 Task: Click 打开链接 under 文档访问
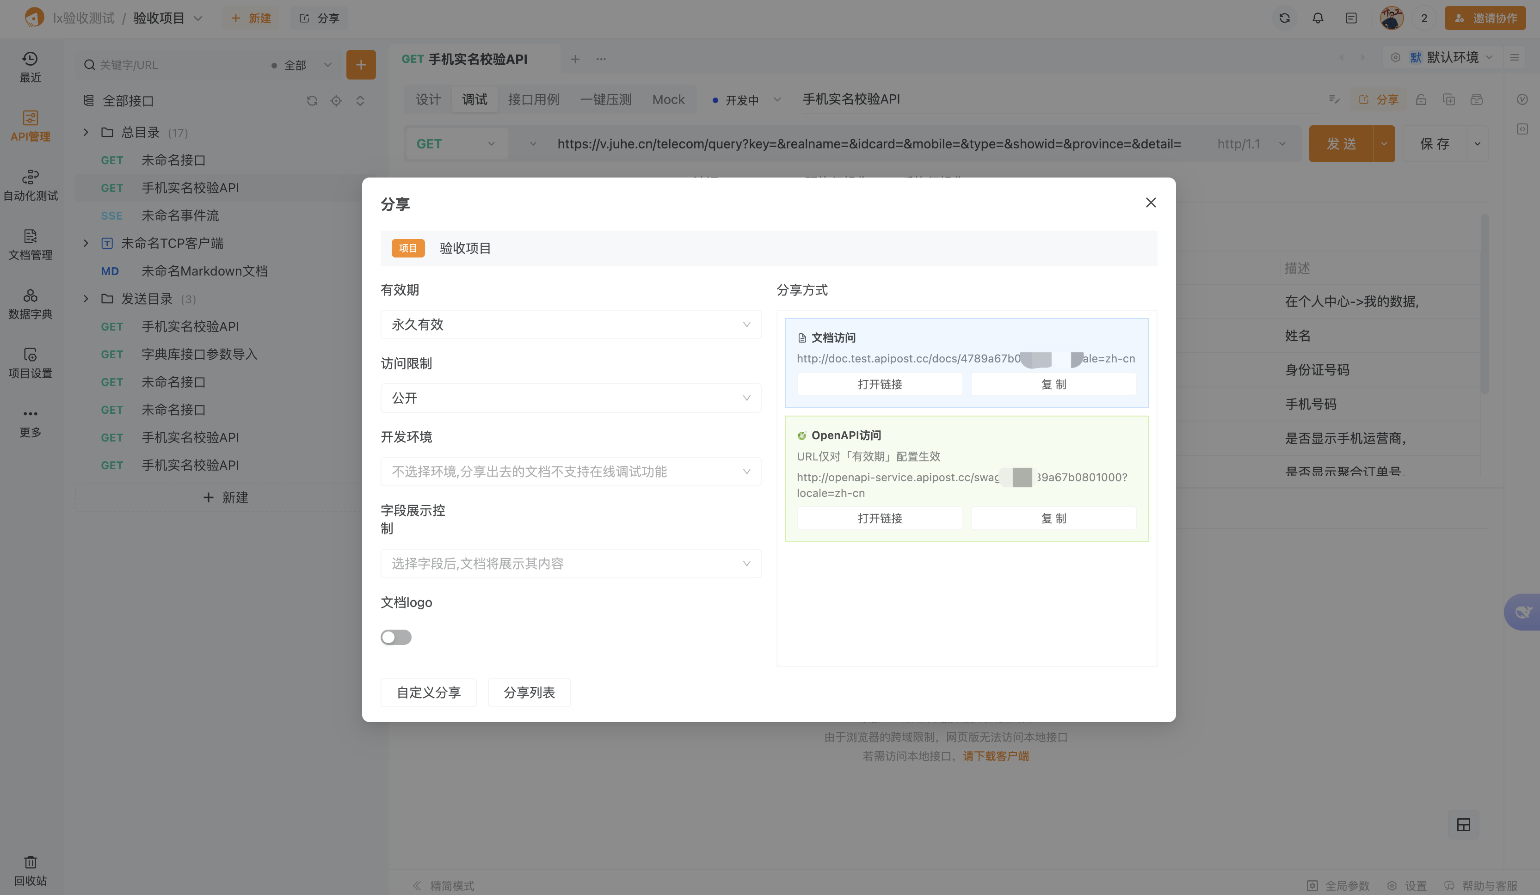coord(880,384)
